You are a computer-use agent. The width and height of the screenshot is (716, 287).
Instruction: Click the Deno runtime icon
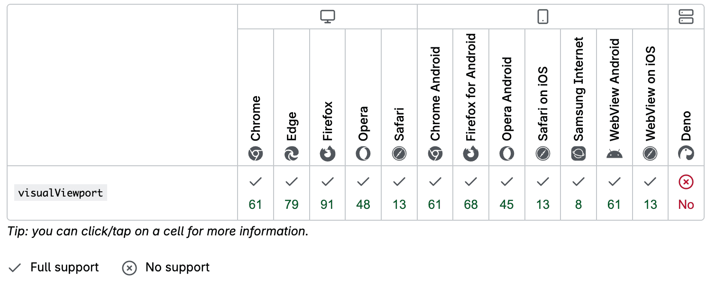686,154
